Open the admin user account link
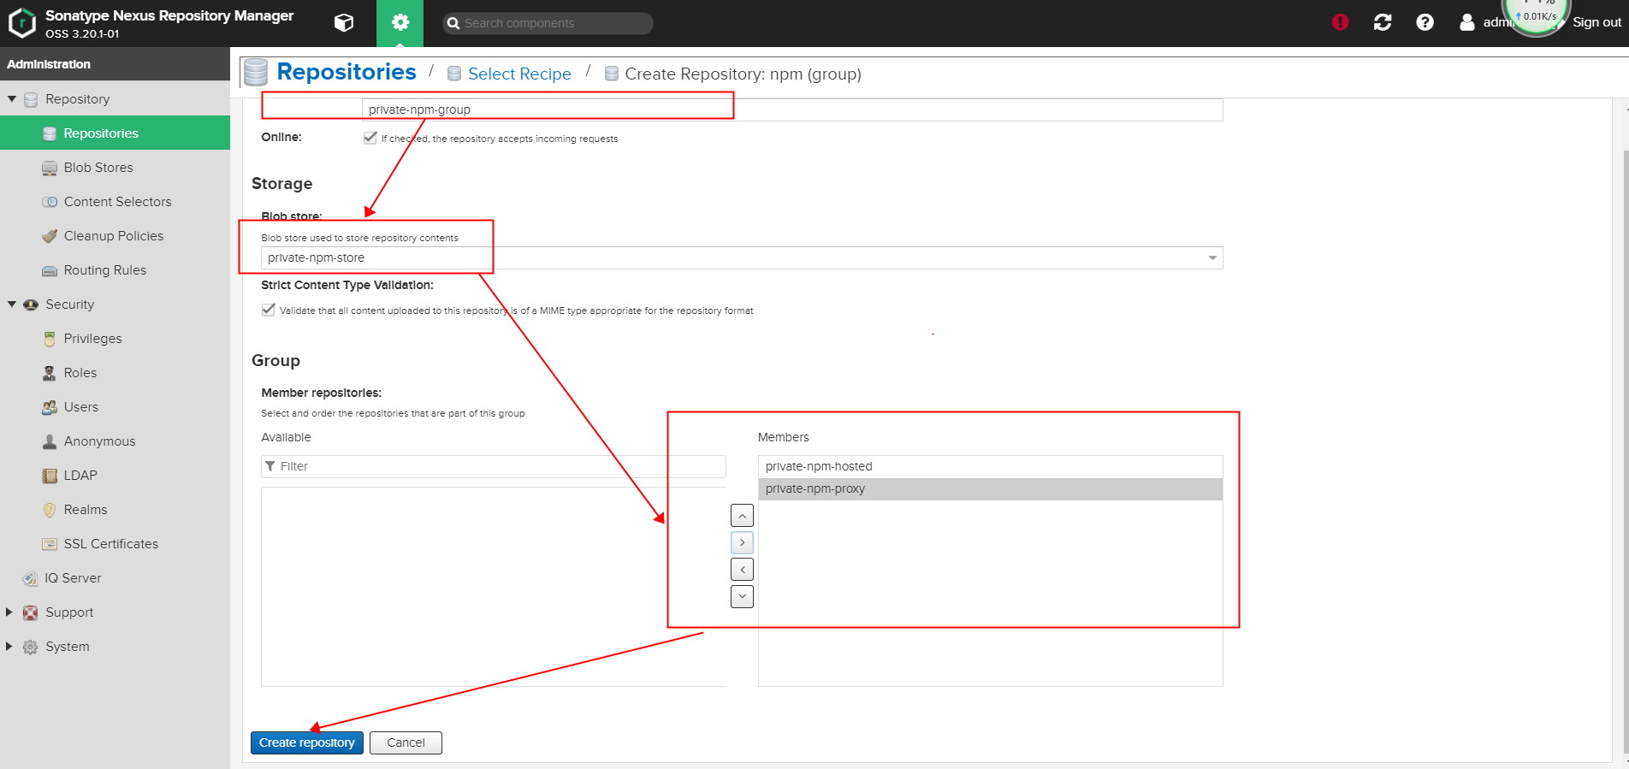Image resolution: width=1629 pixels, height=769 pixels. point(1489,22)
